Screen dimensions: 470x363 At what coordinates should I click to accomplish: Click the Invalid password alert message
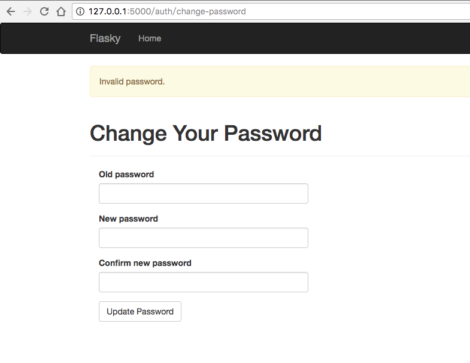(132, 81)
